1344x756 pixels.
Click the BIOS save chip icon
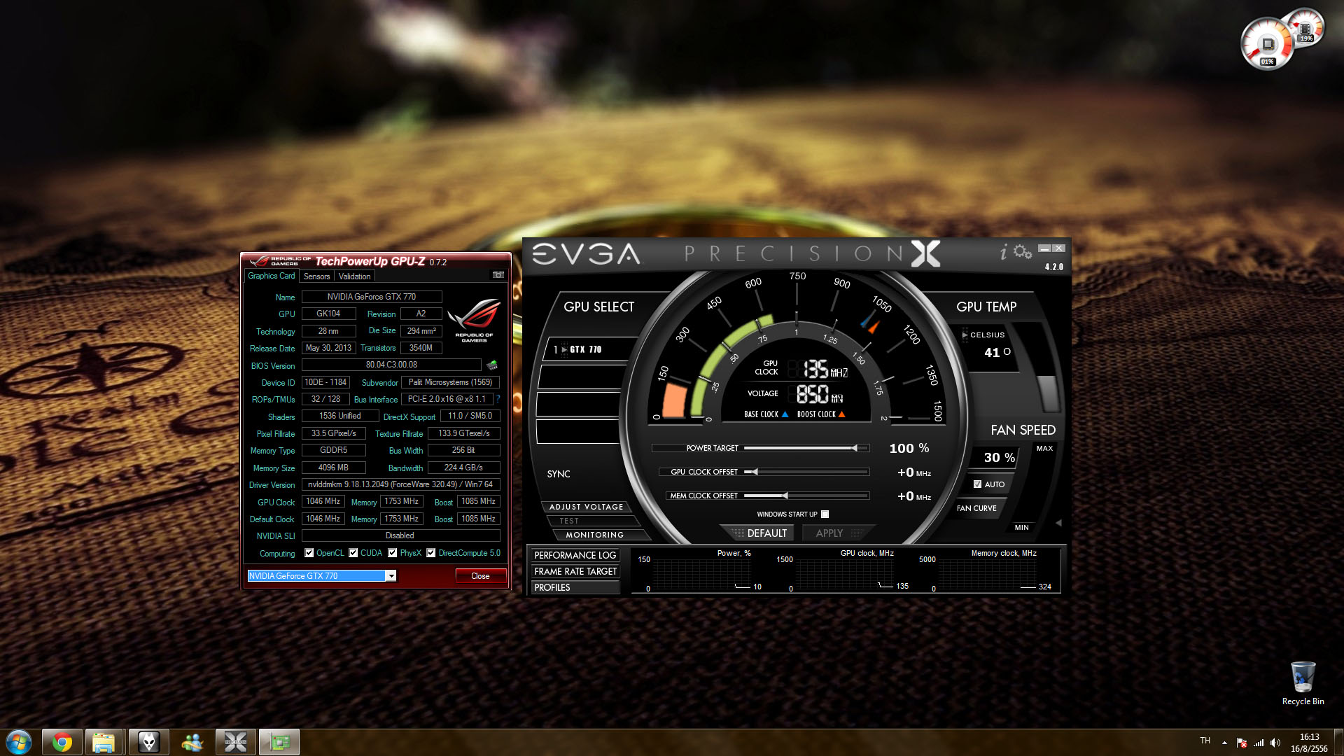click(493, 365)
